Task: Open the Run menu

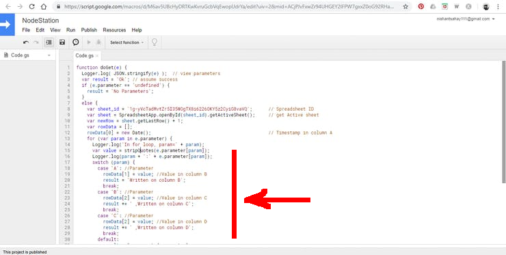Action: point(70,30)
